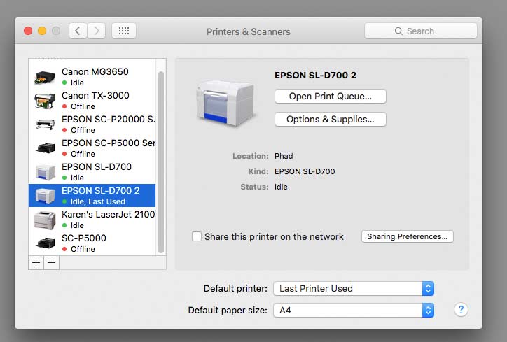
Task: Click the Kind value EPSON SL-D700
Action: [305, 171]
